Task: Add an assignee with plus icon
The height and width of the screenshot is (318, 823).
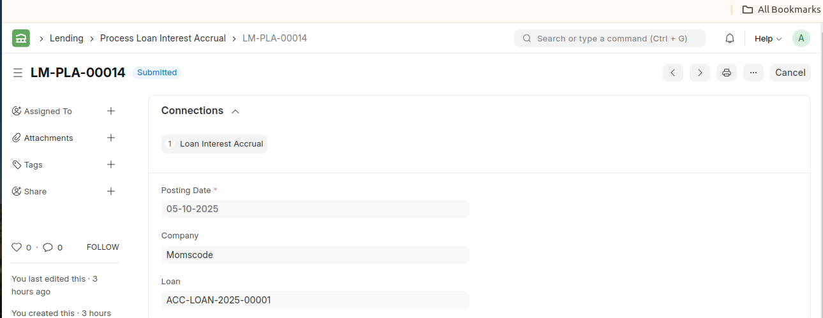Action: point(111,111)
